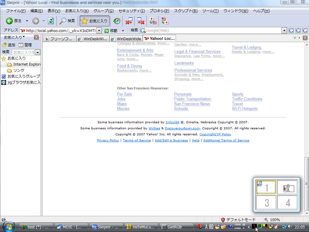The height and width of the screenshot is (232, 309).
Task: Click 整理 organize favorites button
Action: click(x=25, y=45)
